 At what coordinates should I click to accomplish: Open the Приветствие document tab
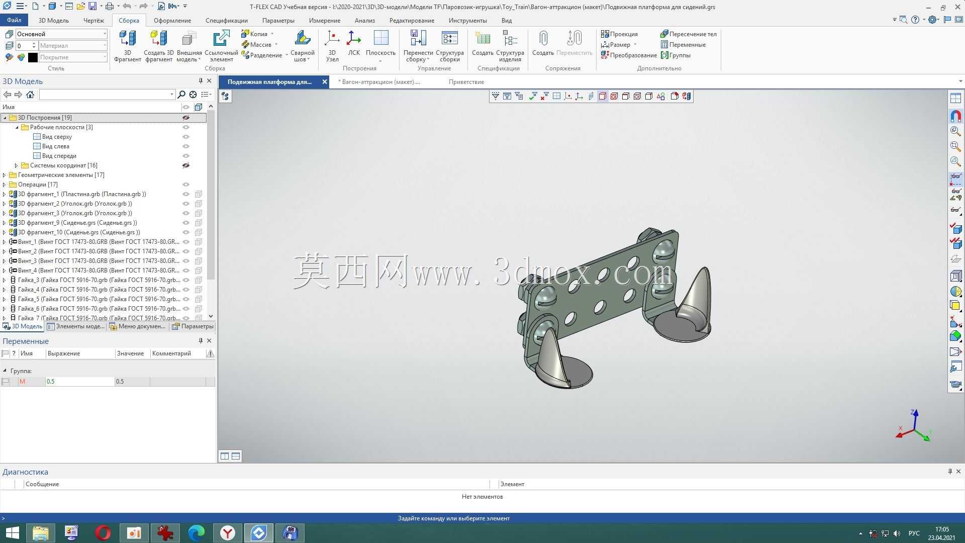[466, 82]
